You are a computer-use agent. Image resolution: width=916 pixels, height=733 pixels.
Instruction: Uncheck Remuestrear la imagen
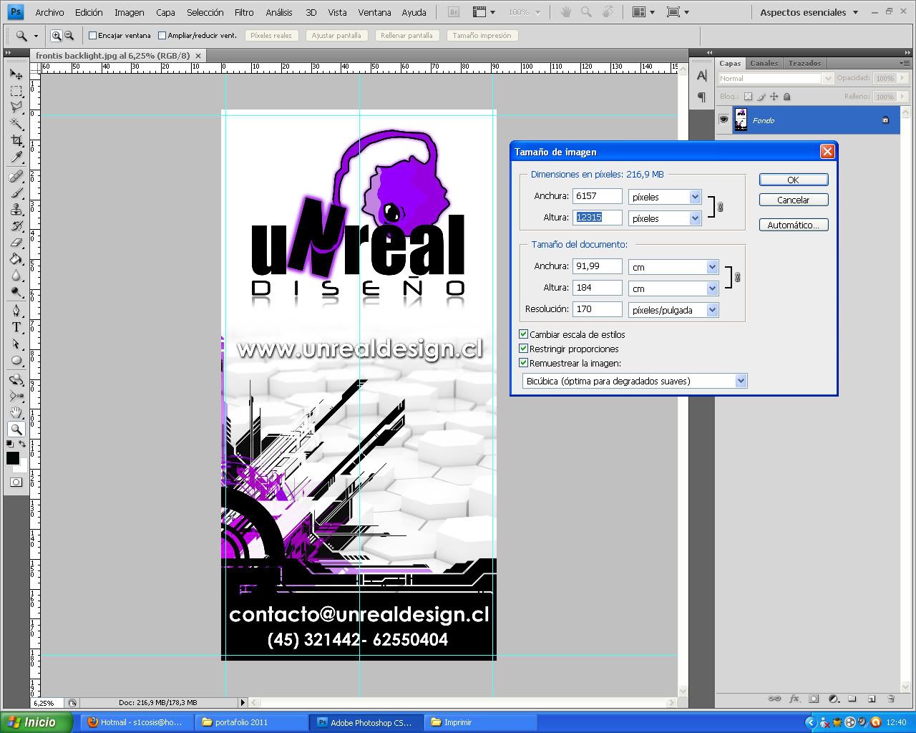(523, 363)
